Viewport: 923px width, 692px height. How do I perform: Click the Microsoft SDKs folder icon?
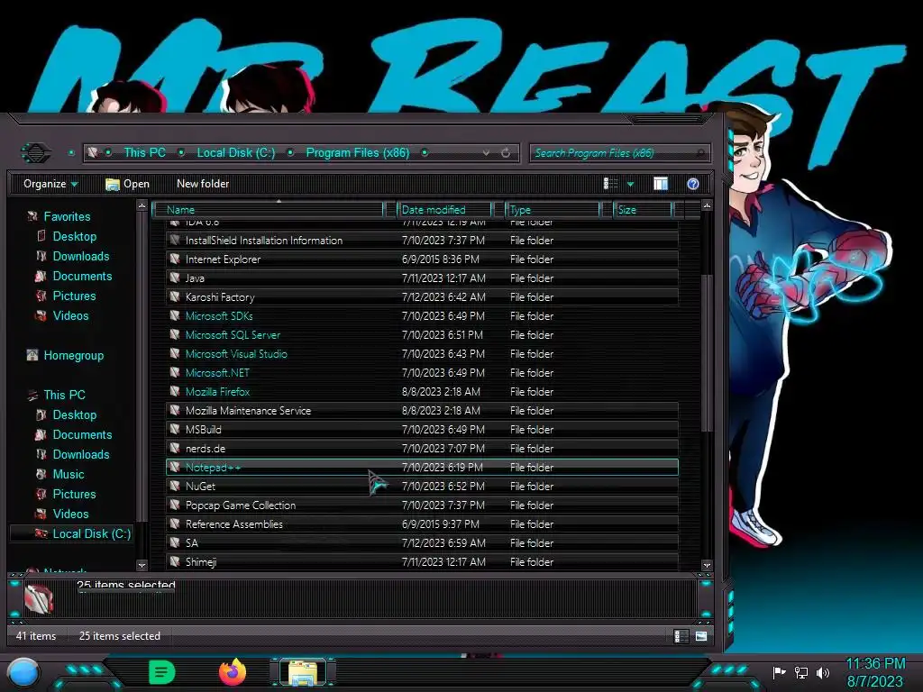[175, 316]
